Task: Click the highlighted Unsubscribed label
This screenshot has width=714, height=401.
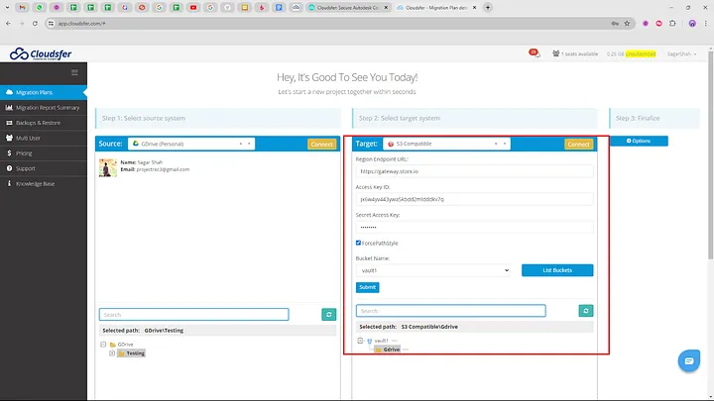Action: point(641,53)
